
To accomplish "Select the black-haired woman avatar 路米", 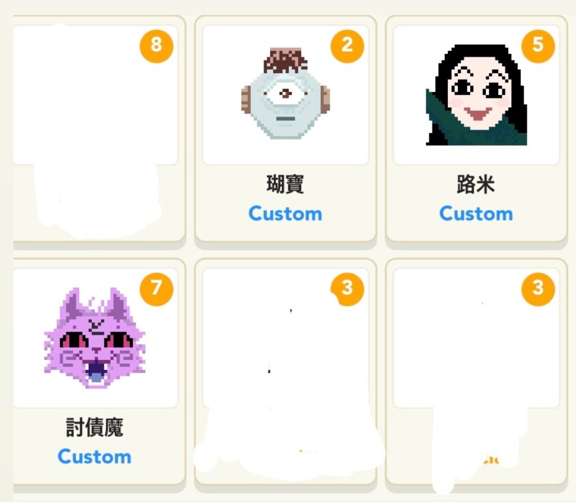I will (x=476, y=95).
